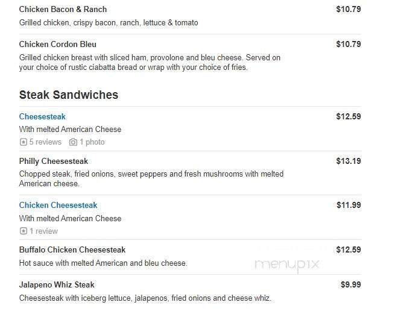Click the star icon beside 1 review
395x314 pixels.
point(24,231)
